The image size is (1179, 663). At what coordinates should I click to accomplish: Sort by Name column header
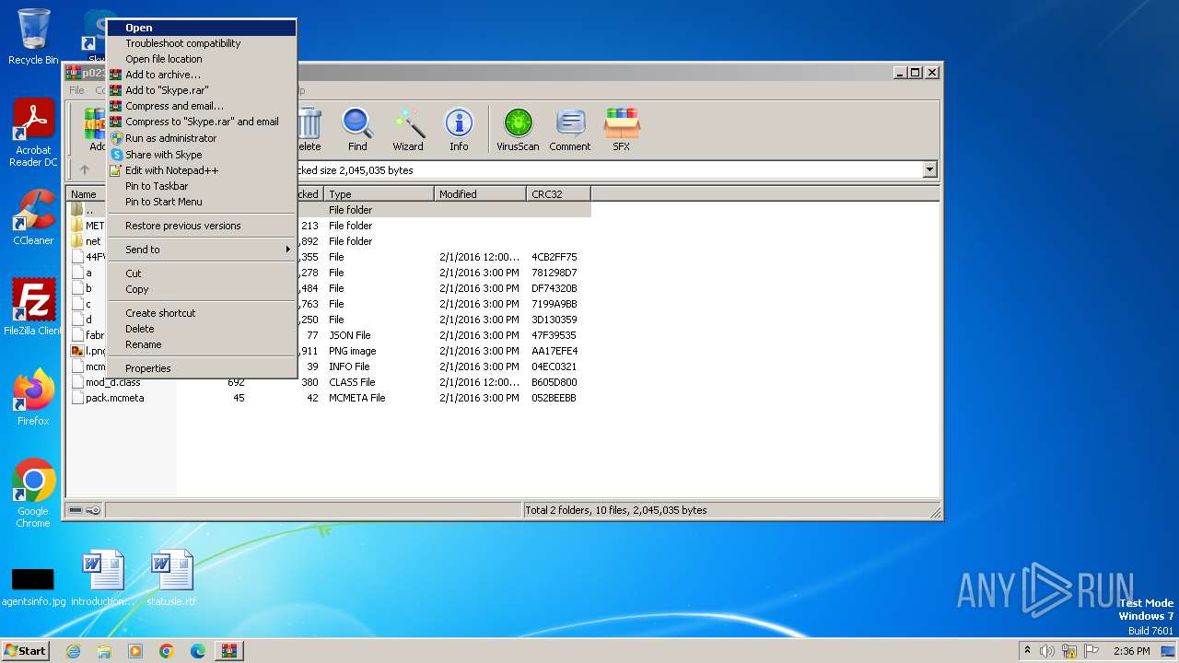pyautogui.click(x=86, y=194)
